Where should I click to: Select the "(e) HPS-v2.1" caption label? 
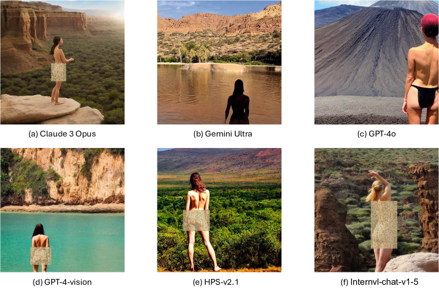[216, 282]
